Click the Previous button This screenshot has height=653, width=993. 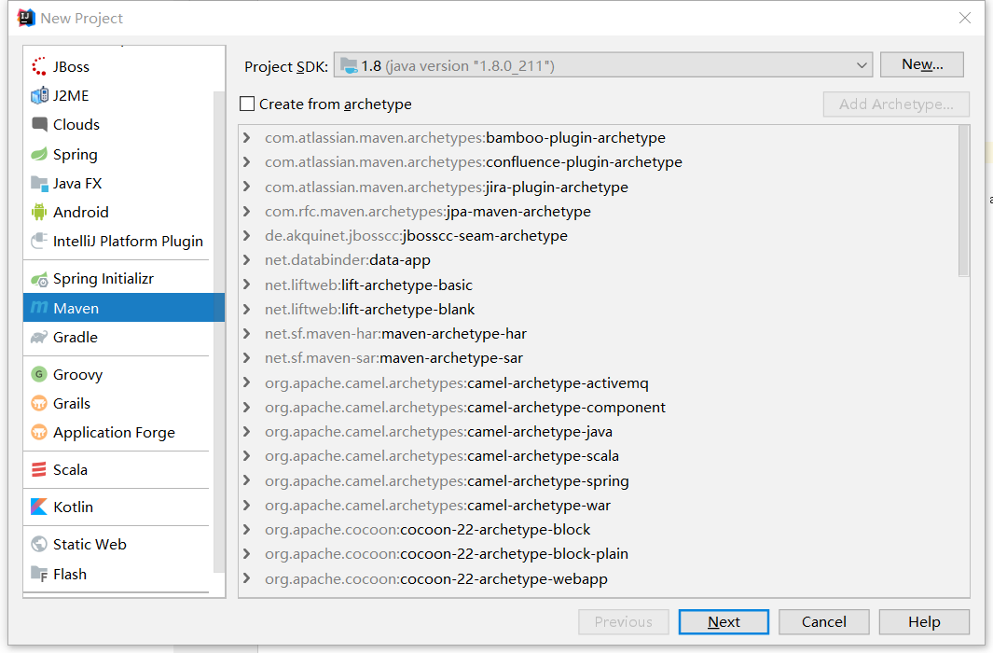point(624,622)
